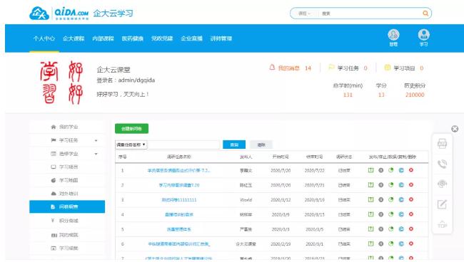The image size is (464, 262).
Task: Click the TOP back-to-top icon
Action: (442, 224)
